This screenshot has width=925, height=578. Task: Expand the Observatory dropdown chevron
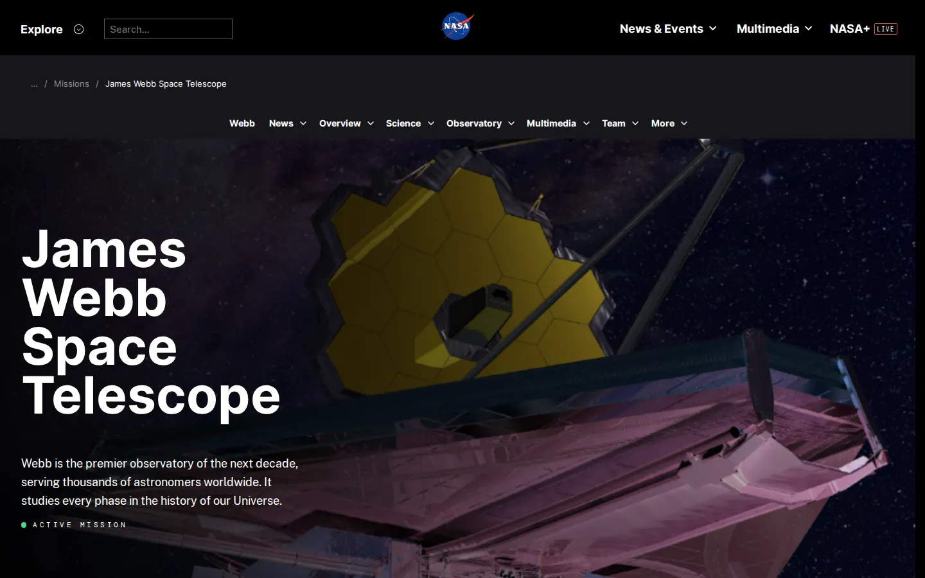click(x=511, y=123)
